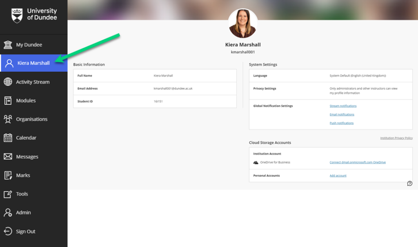
Task: Open the Institution Privacy Policy link
Action: click(x=396, y=138)
